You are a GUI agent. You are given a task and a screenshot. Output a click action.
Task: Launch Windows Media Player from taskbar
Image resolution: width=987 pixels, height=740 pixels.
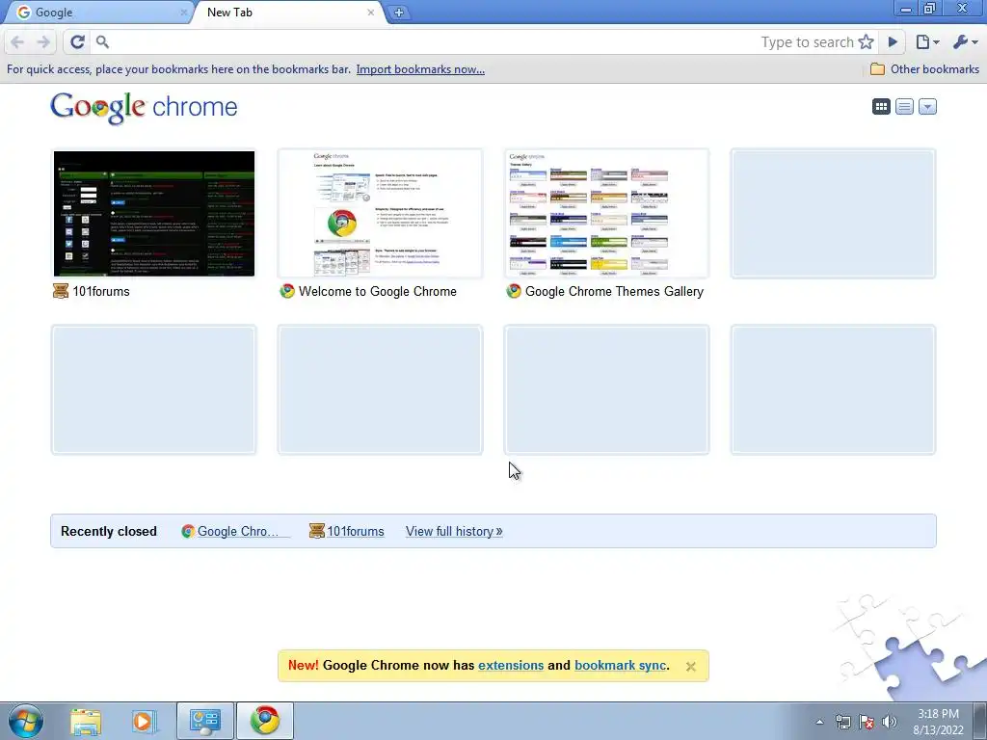click(145, 722)
